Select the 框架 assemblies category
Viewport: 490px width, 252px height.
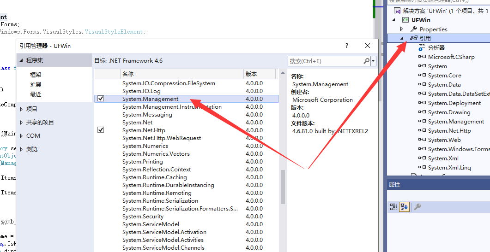(36, 75)
